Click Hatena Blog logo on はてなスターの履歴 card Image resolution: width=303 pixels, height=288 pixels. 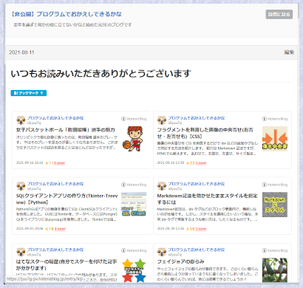tap(134, 250)
